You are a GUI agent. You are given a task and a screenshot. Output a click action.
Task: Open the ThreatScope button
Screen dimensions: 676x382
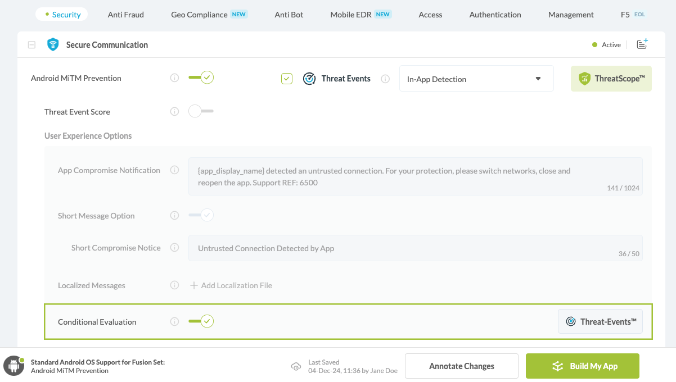coord(611,79)
